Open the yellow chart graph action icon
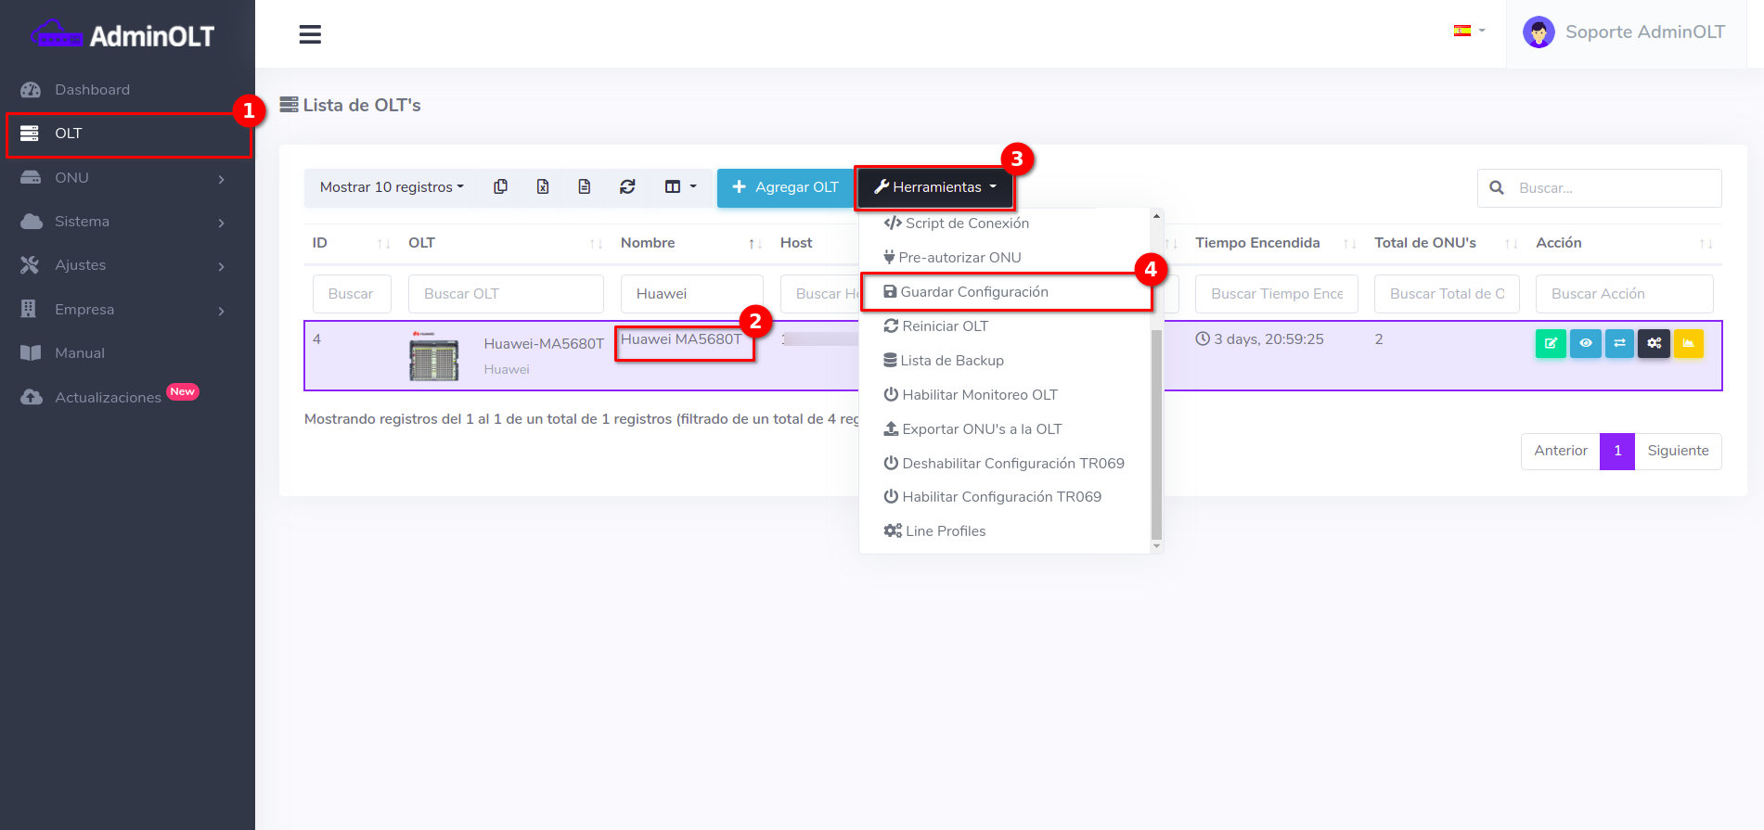1764x830 pixels. pyautogui.click(x=1688, y=343)
